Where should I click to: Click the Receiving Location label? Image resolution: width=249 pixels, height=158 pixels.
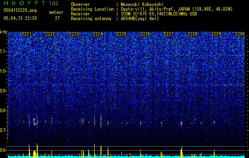pos(92,9)
